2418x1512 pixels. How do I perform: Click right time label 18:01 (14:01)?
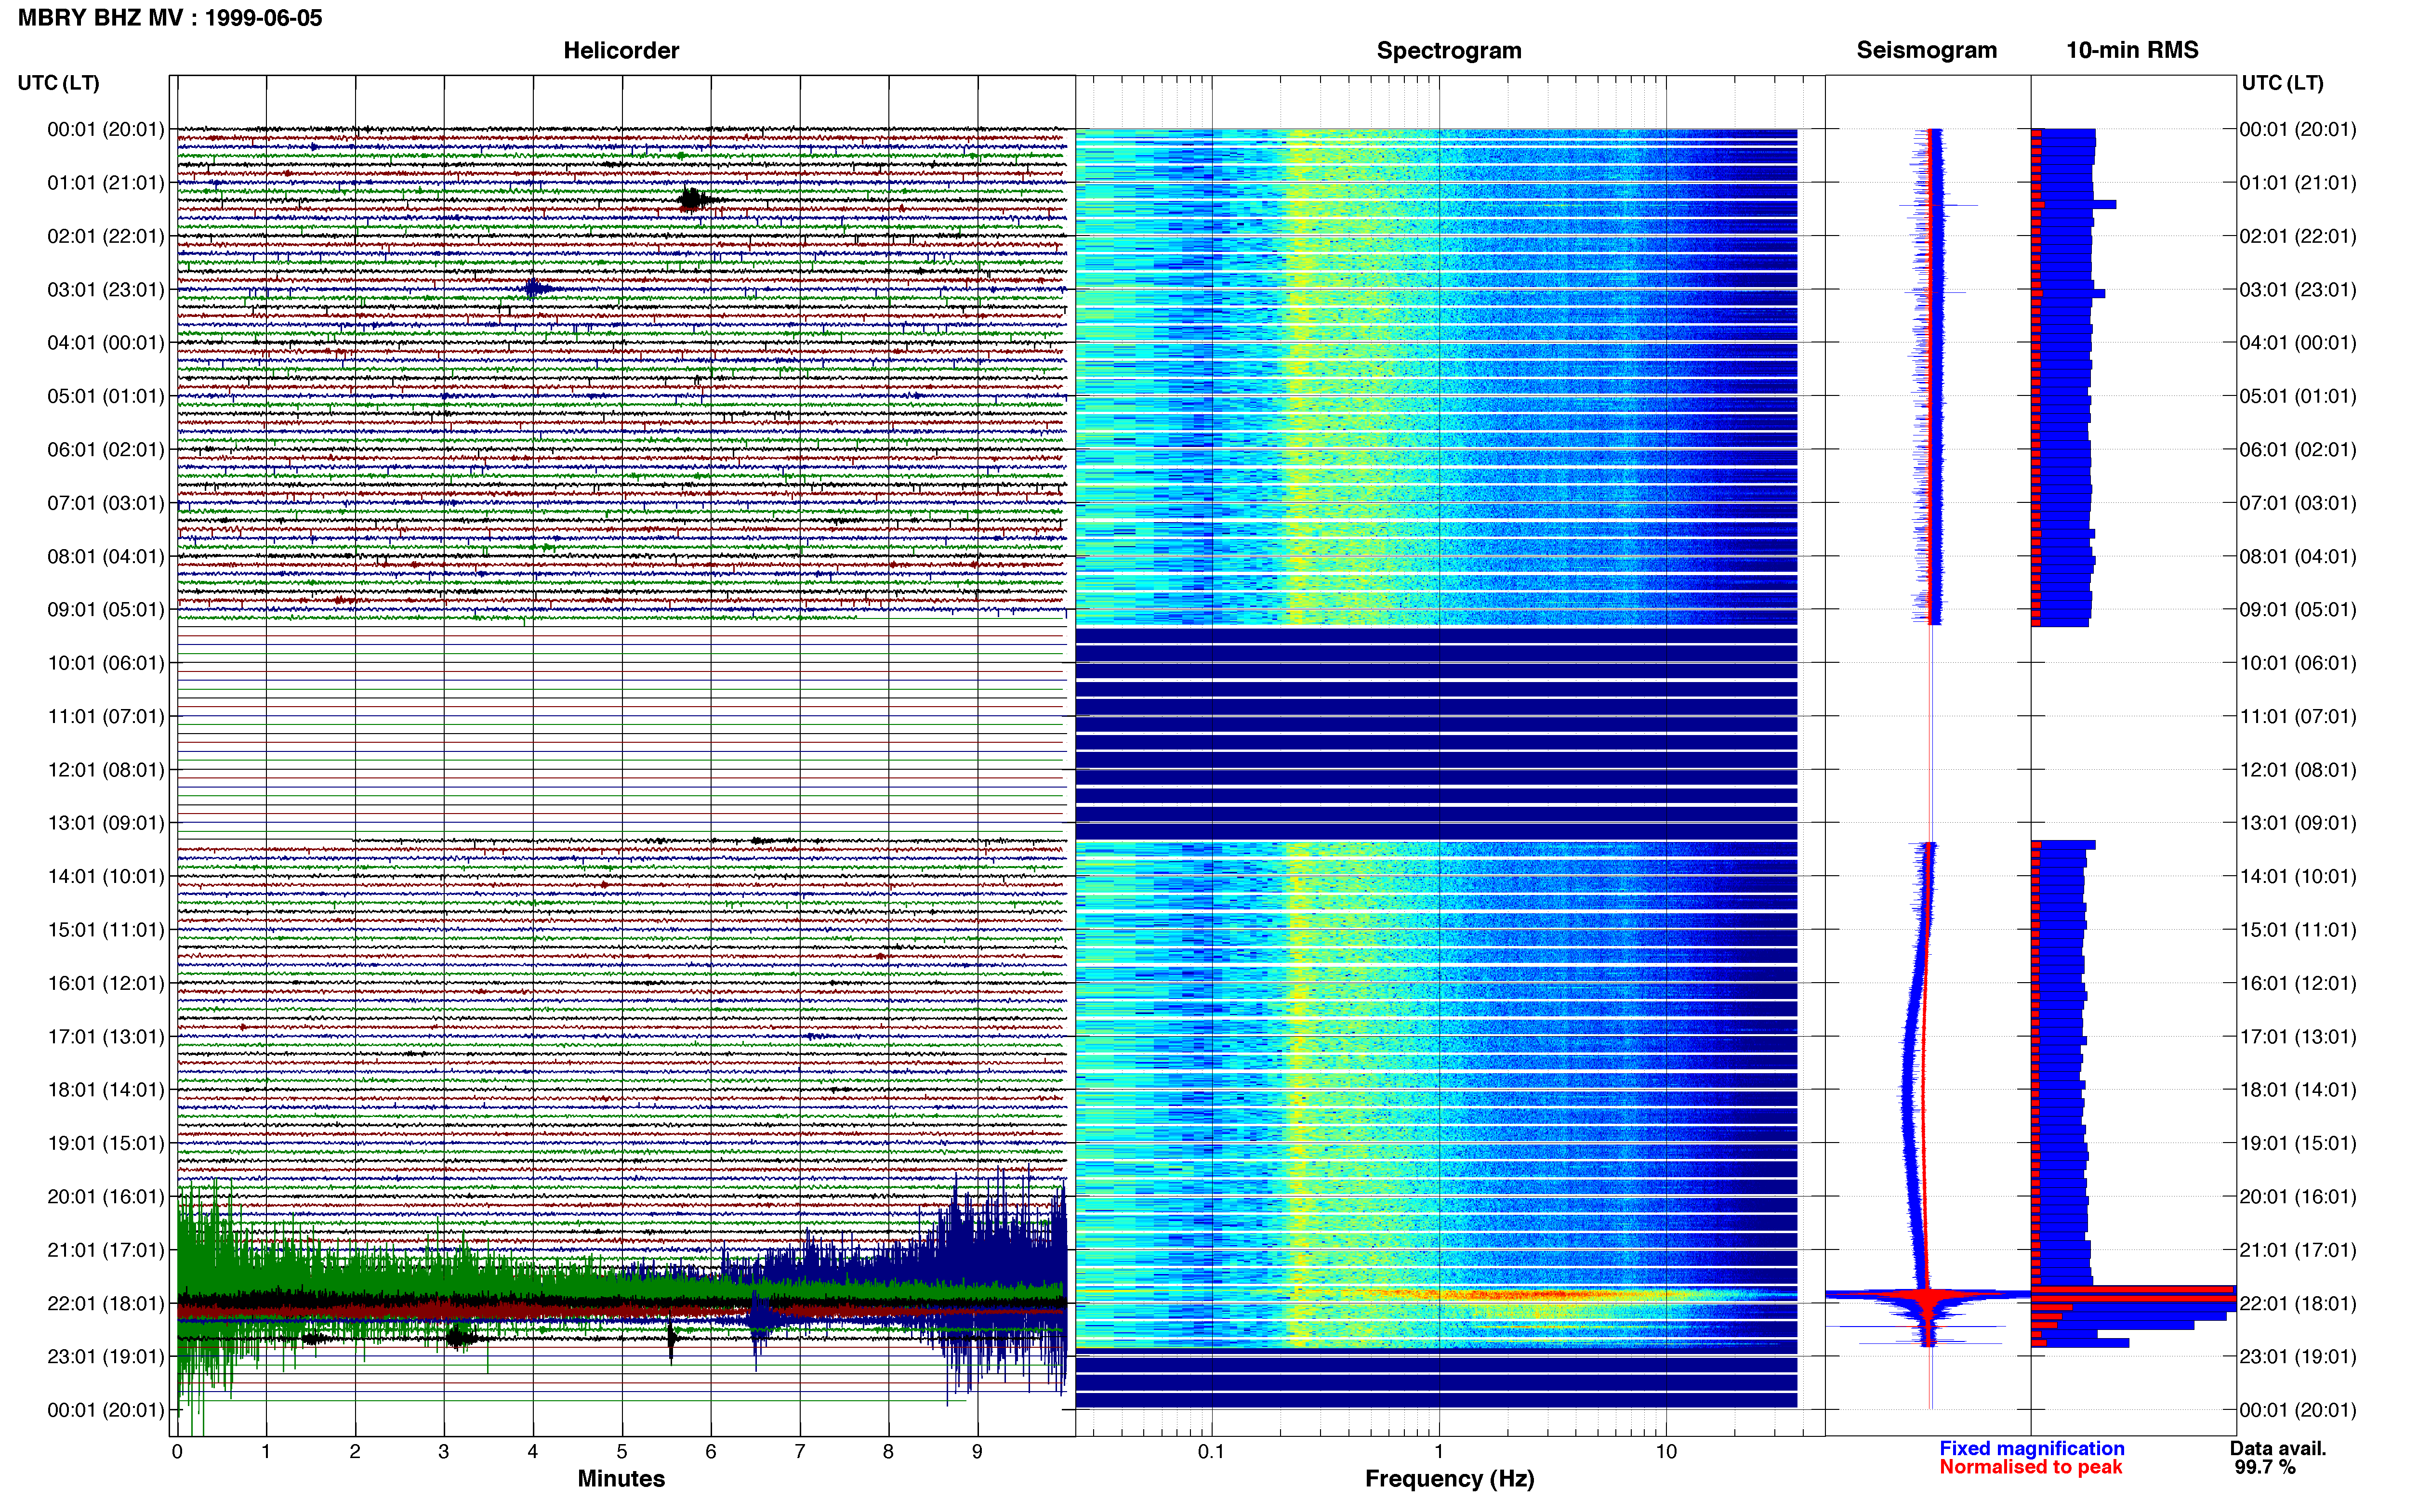coord(2298,1090)
